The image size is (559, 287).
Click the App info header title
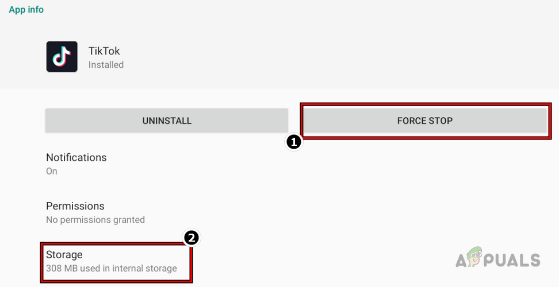coord(26,10)
